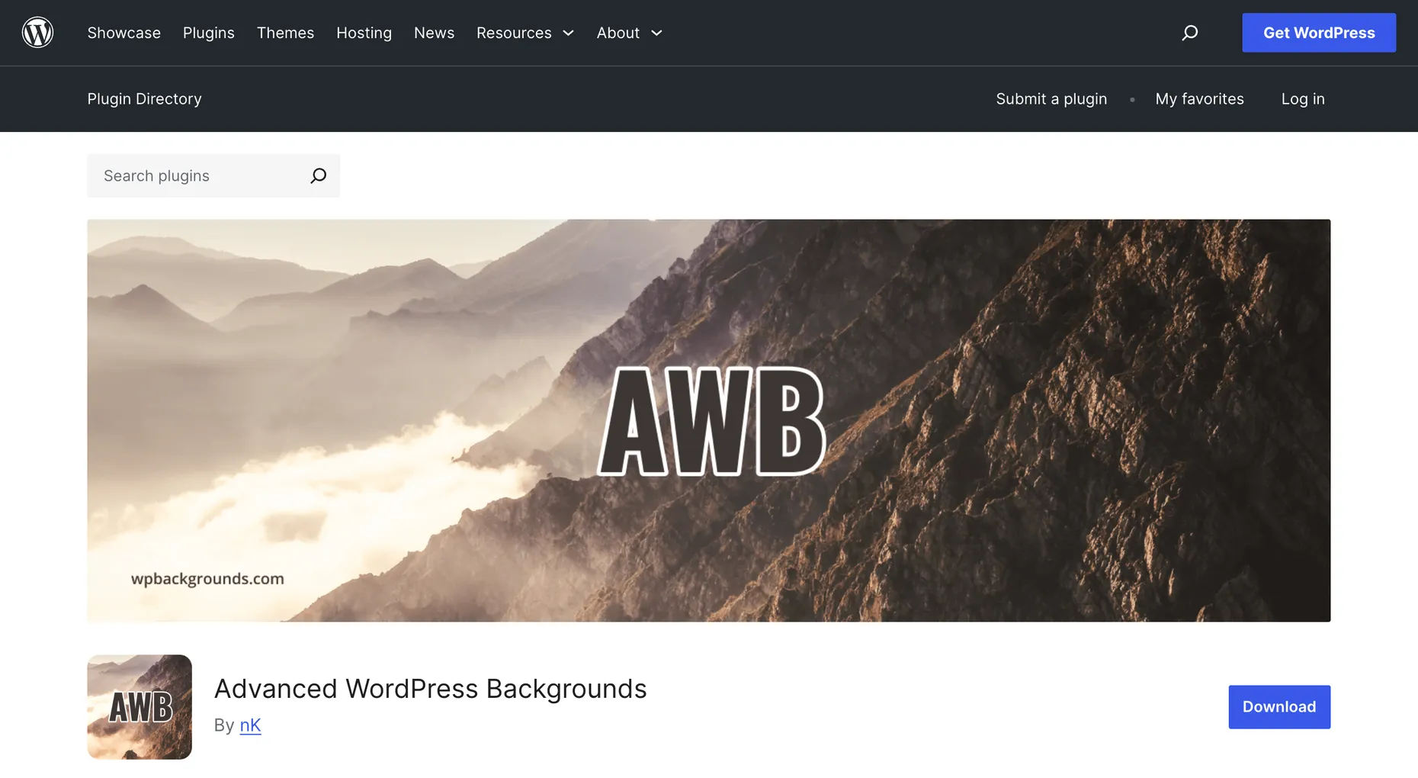Open author nK profile link
This screenshot has width=1418, height=778.
[250, 725]
